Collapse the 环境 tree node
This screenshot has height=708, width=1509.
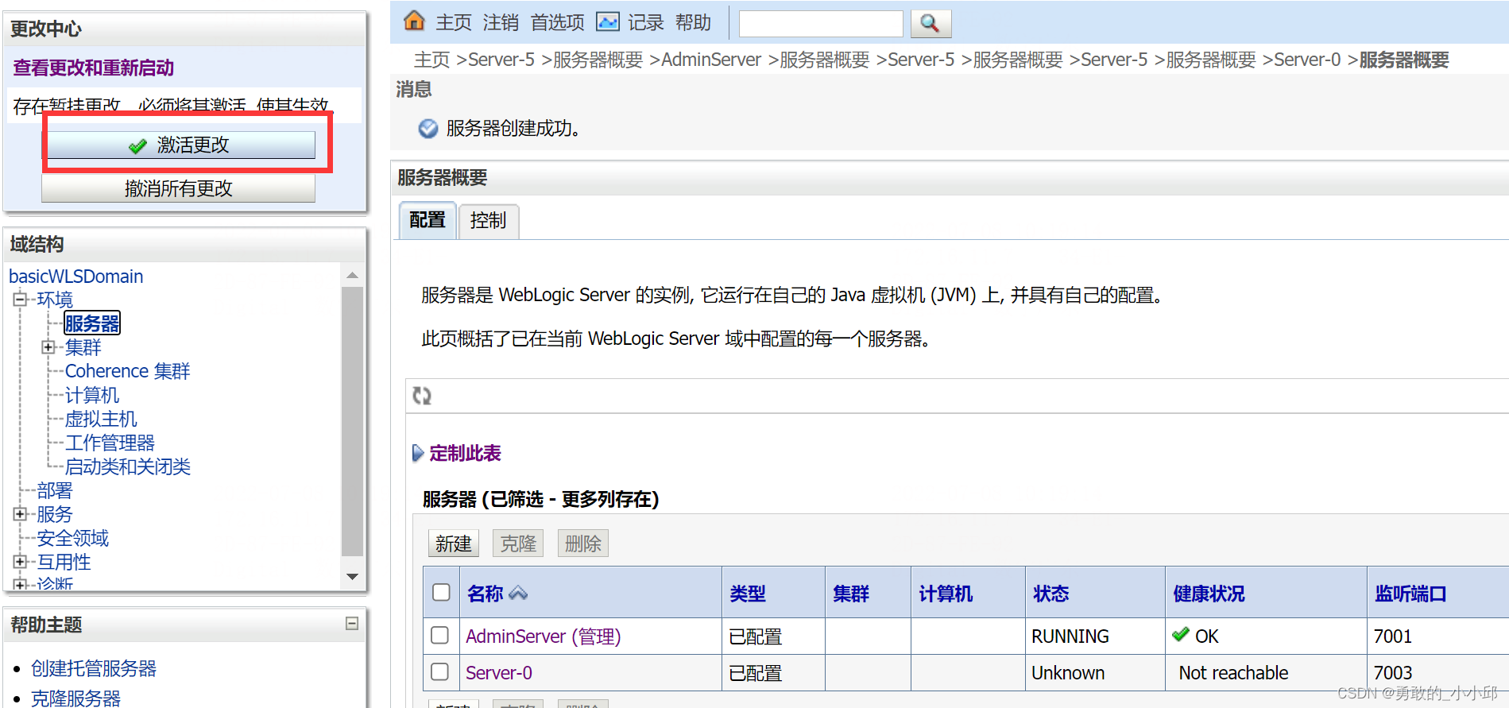point(20,300)
